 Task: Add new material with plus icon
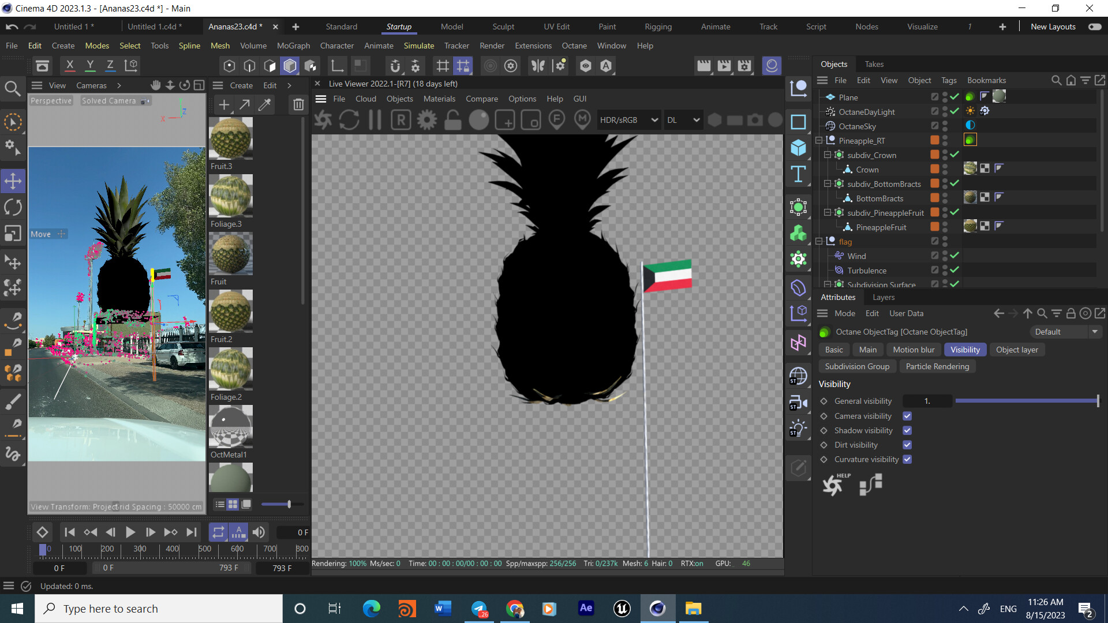(x=224, y=104)
